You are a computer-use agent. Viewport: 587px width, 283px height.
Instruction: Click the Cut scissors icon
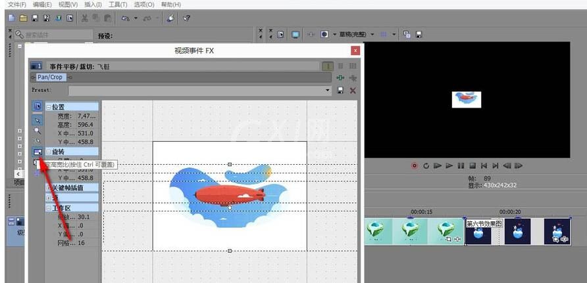click(85, 18)
